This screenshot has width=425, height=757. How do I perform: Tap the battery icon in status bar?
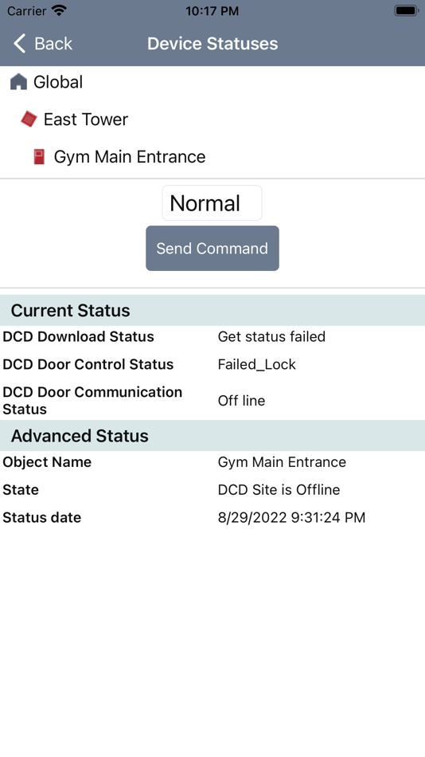pos(406,10)
